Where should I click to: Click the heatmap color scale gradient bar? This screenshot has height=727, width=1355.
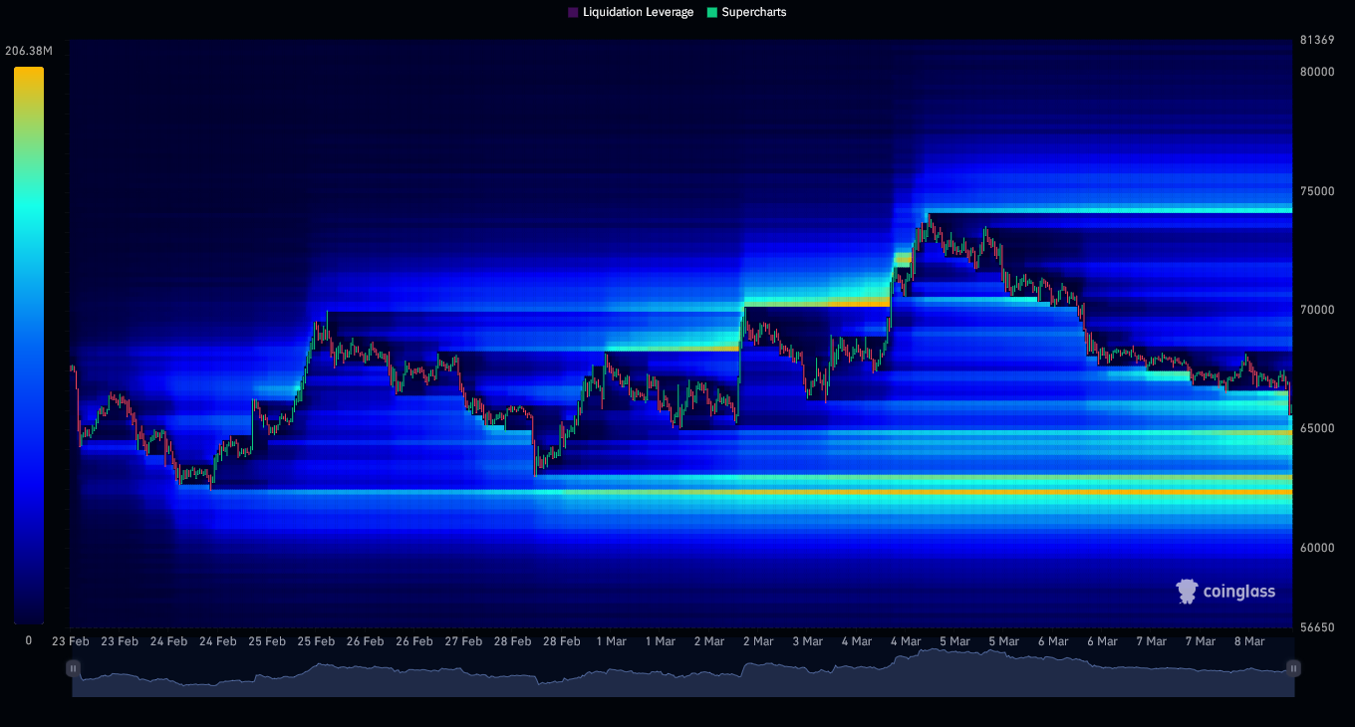click(29, 346)
